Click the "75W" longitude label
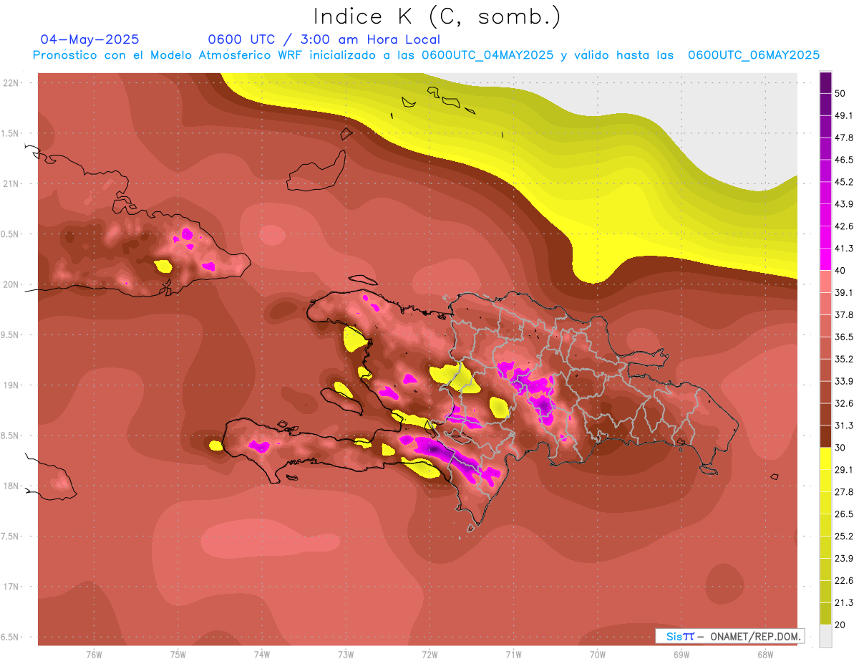Screen dimensions: 859x664 point(178,654)
